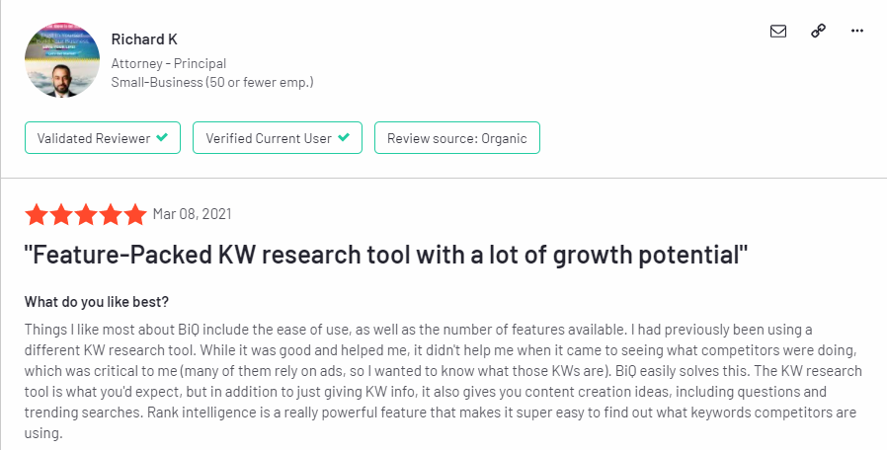The height and width of the screenshot is (450, 887).
Task: Open the Feature-Packed KW research tool review title
Action: point(386,255)
